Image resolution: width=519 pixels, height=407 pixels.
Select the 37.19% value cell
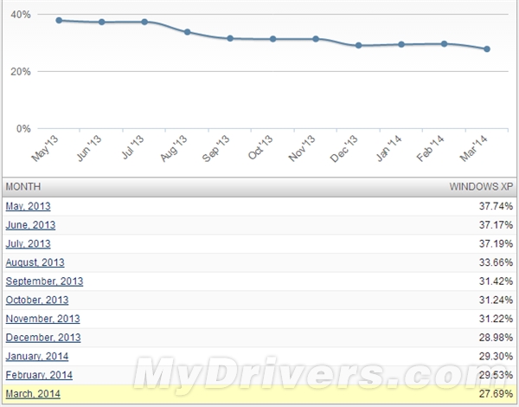pos(496,243)
